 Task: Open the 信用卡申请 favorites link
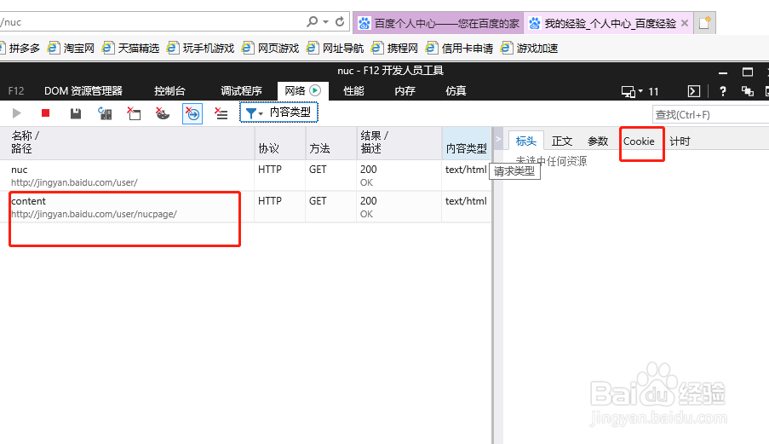click(x=460, y=48)
